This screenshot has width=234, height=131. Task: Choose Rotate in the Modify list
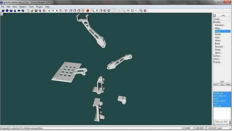point(218,34)
